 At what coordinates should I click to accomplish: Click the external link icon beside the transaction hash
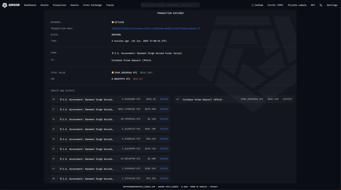pyautogui.click(x=199, y=28)
